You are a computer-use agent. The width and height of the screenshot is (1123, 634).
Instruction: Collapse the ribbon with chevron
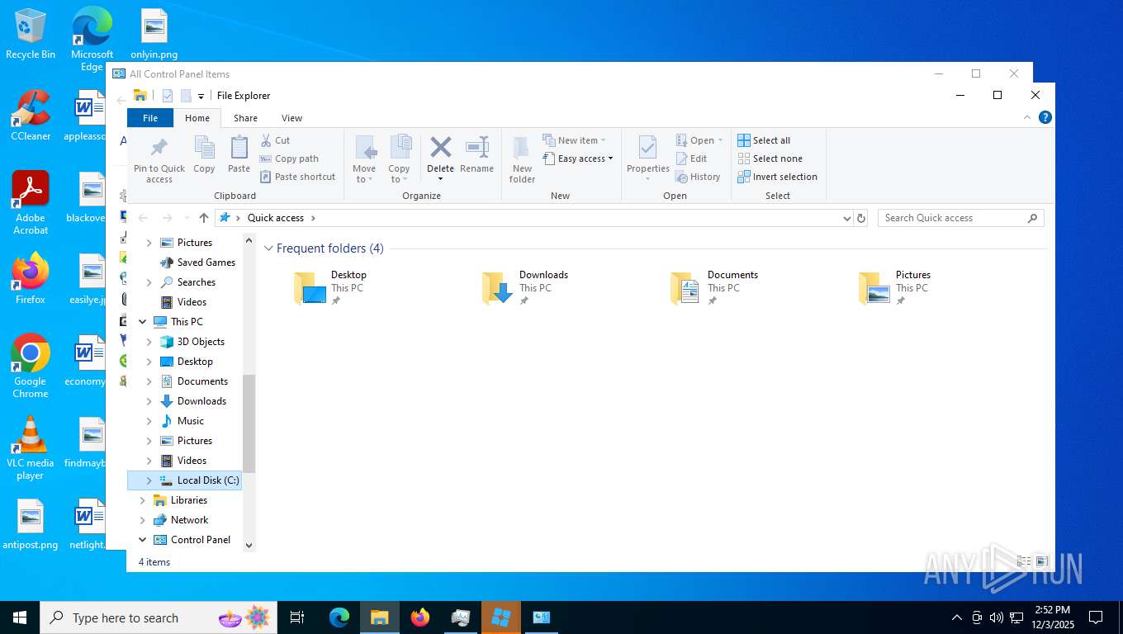[1028, 118]
